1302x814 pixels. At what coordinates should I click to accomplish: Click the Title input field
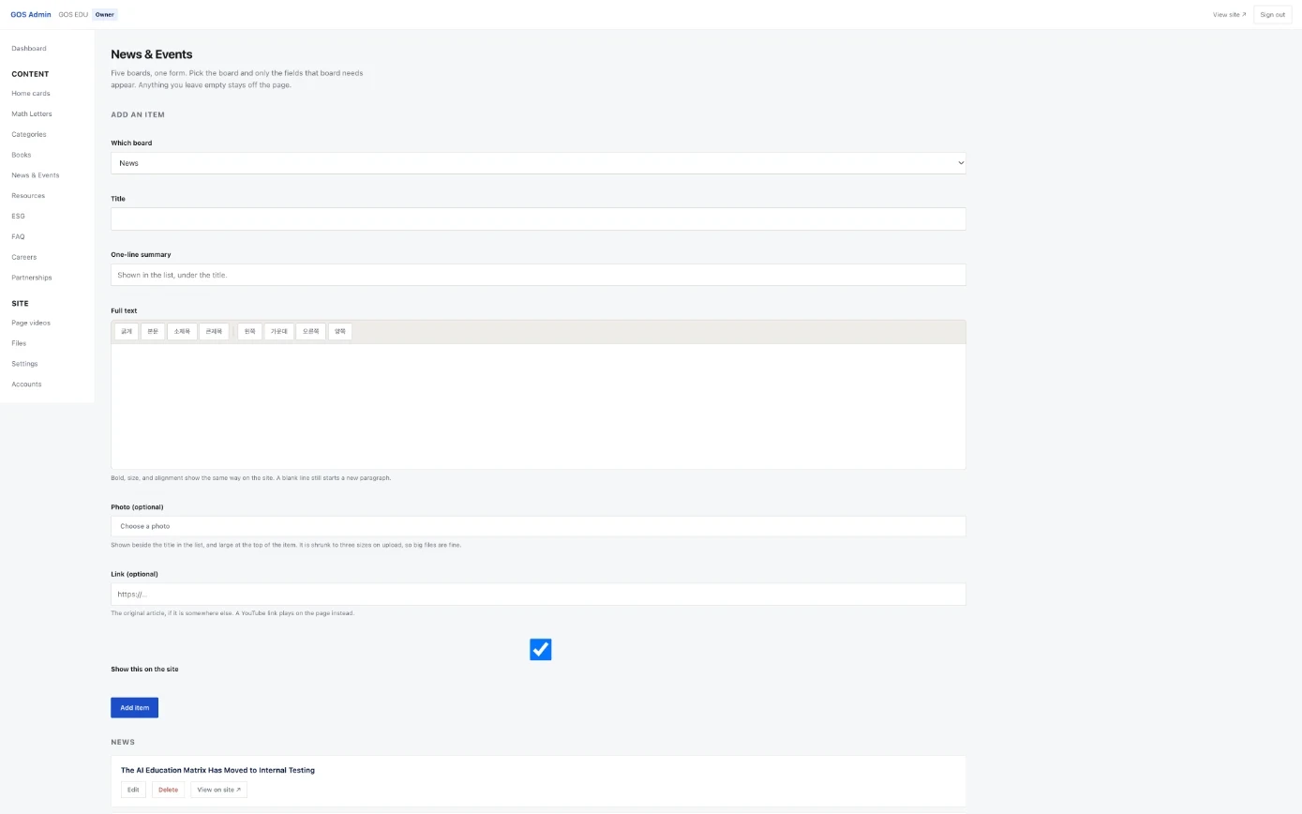click(x=538, y=219)
